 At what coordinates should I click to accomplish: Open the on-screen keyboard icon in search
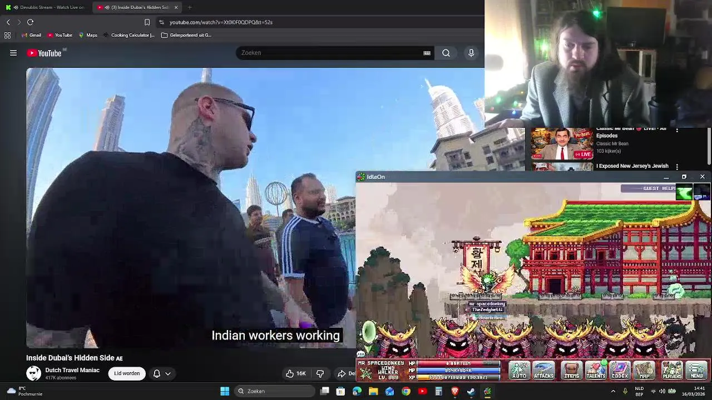[x=427, y=53]
